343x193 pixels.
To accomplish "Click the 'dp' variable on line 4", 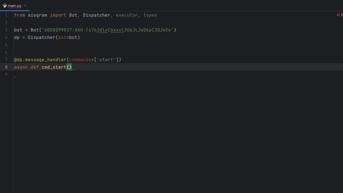I will coord(17,38).
